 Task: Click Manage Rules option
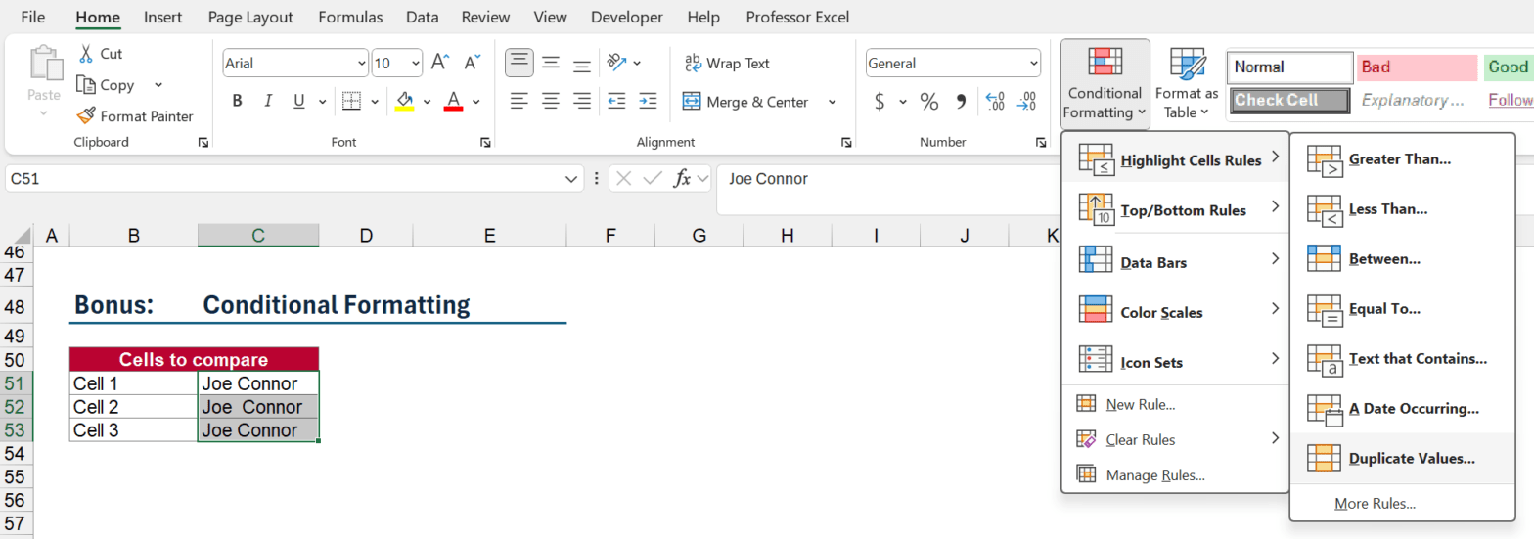pos(1154,475)
